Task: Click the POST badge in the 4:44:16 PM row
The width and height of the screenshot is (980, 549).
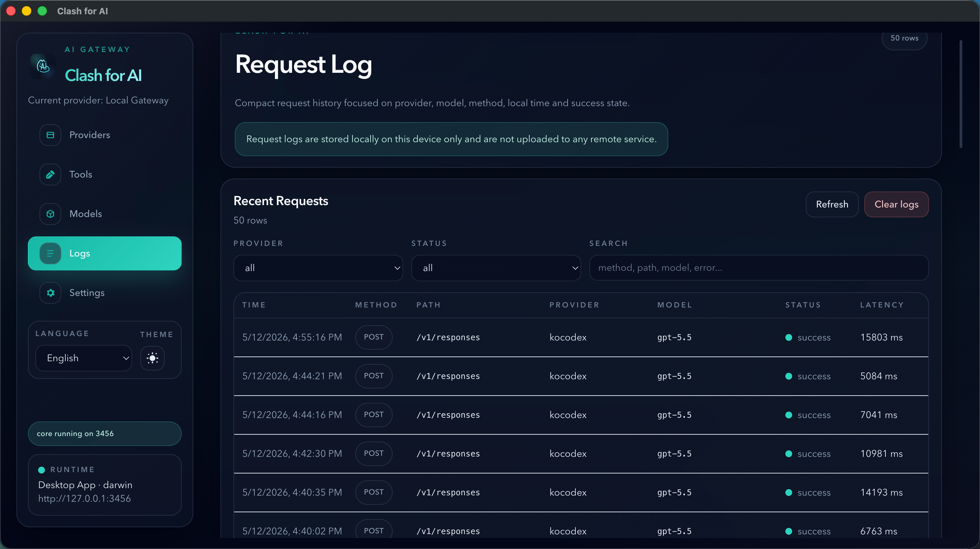Action: click(374, 415)
